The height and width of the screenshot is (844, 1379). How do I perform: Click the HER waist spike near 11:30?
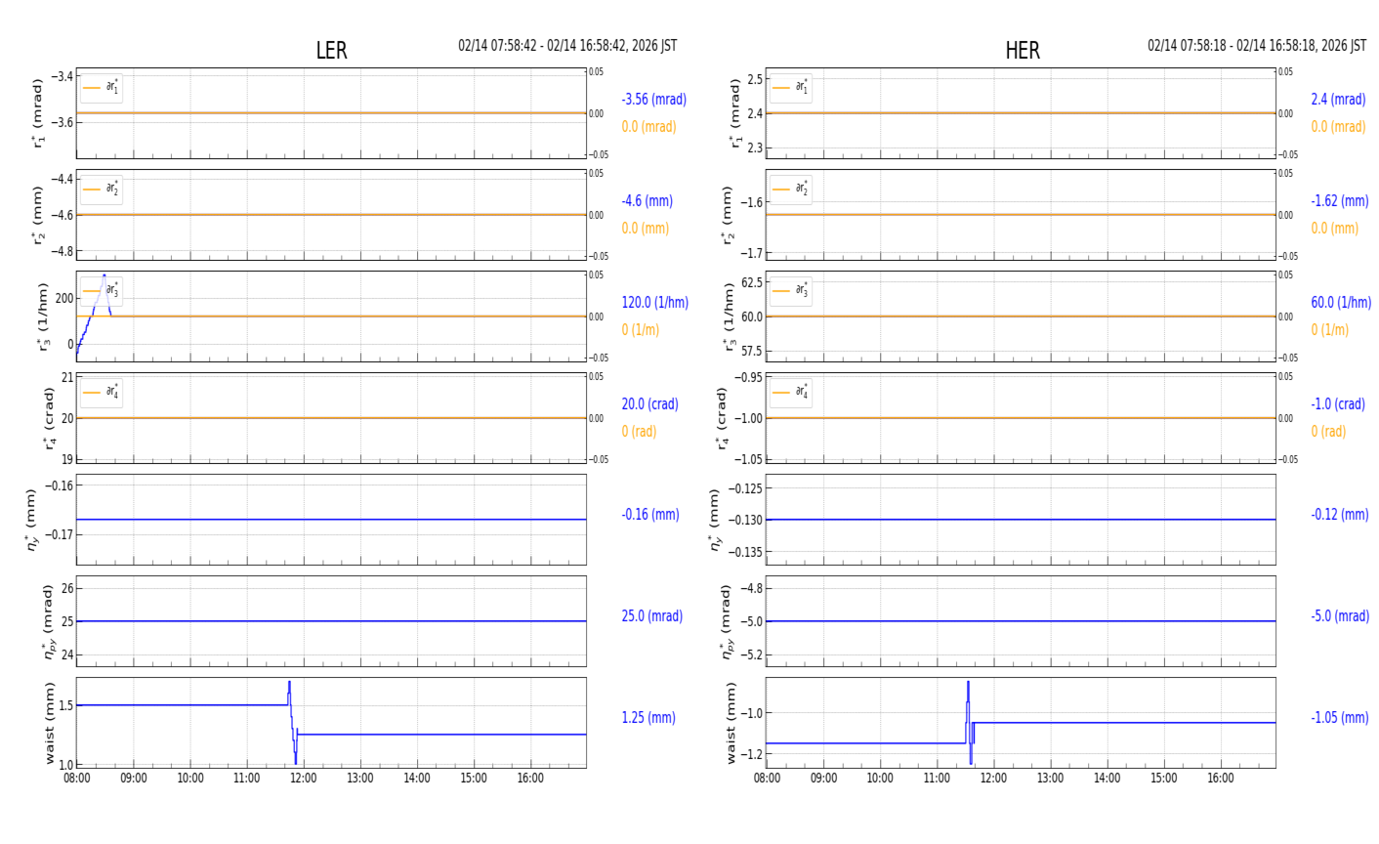click(968, 685)
